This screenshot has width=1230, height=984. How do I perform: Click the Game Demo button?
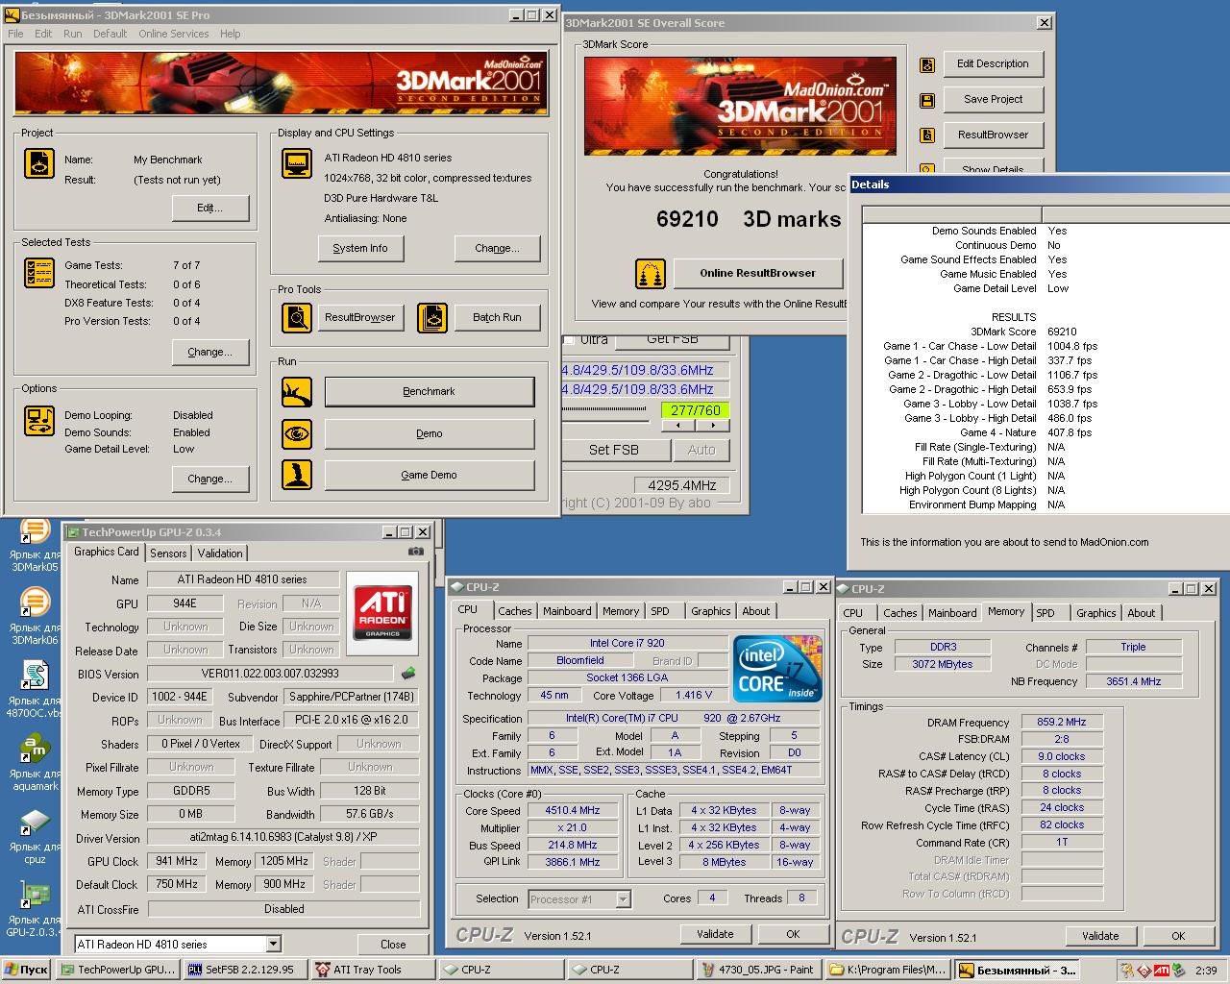[430, 475]
